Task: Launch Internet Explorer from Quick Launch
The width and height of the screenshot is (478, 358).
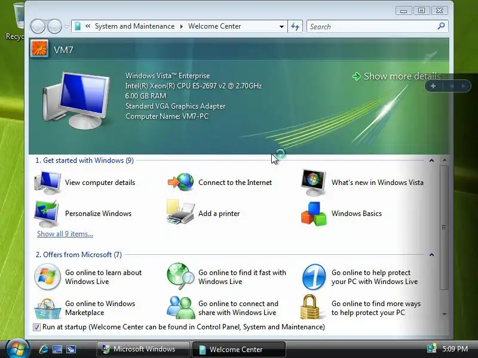Action: tap(43, 349)
